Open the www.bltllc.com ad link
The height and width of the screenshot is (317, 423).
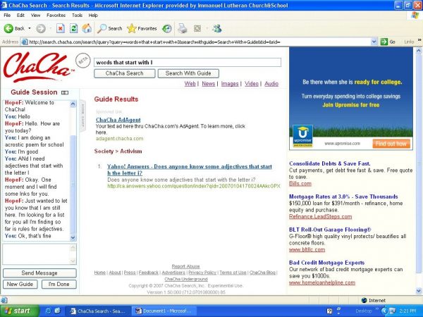[x=307, y=249]
